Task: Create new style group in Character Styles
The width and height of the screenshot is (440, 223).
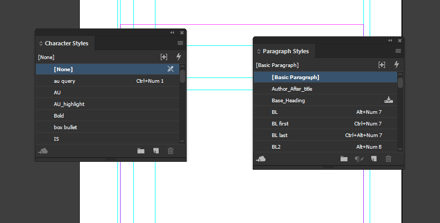Action: click(141, 151)
